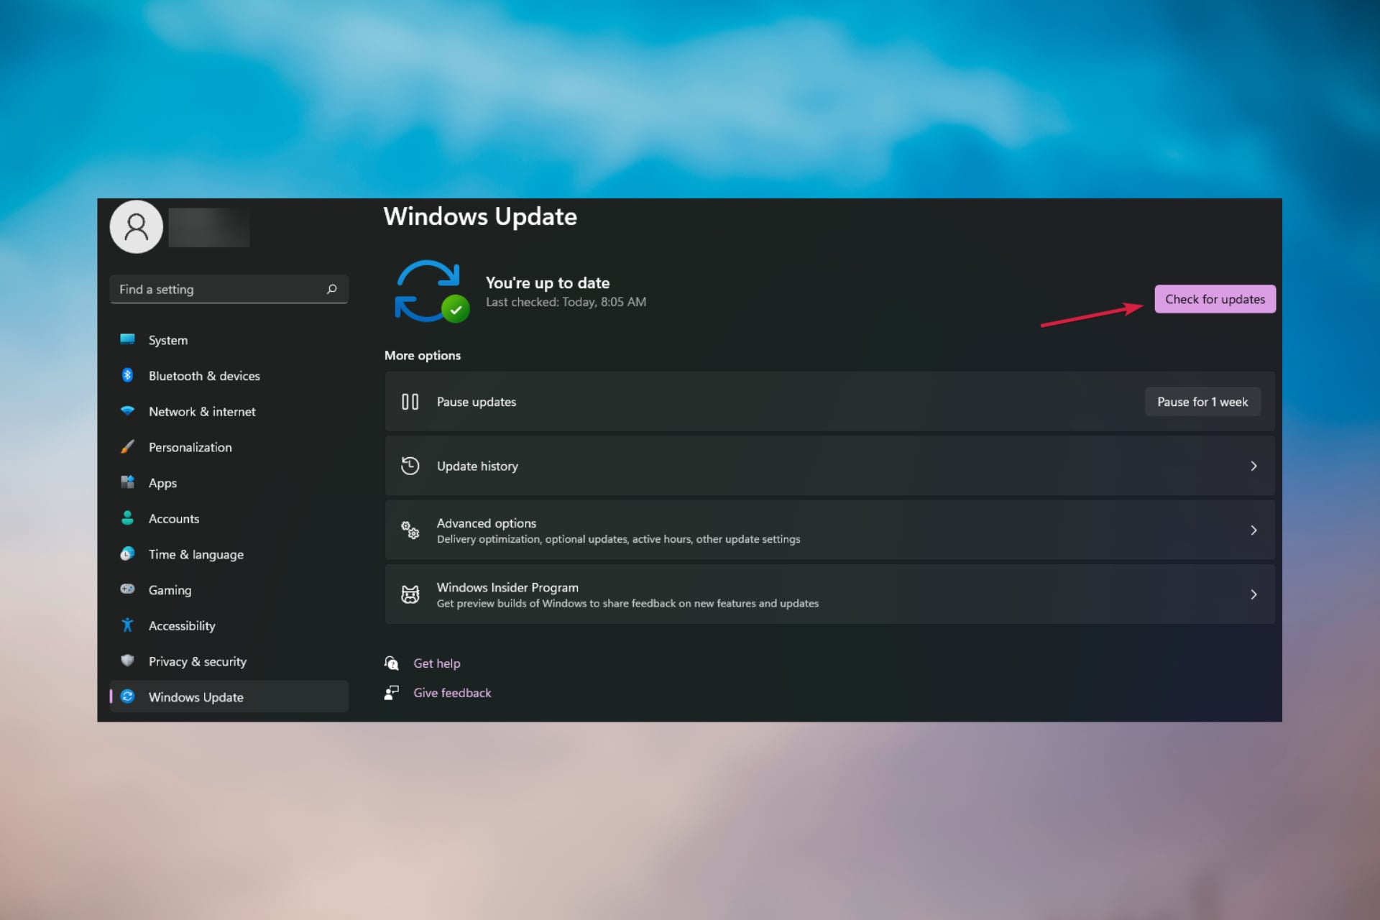Click the Bluetooth & devices icon
This screenshot has width=1380, height=920.
(x=127, y=375)
